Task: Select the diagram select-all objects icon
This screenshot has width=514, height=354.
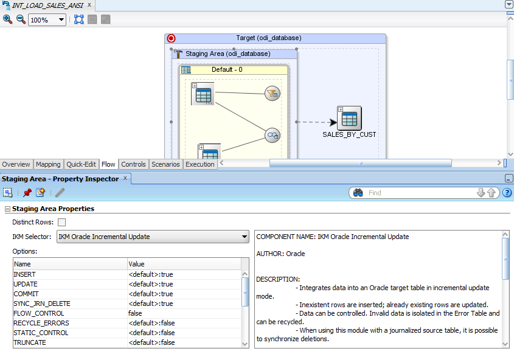Action: click(78, 19)
